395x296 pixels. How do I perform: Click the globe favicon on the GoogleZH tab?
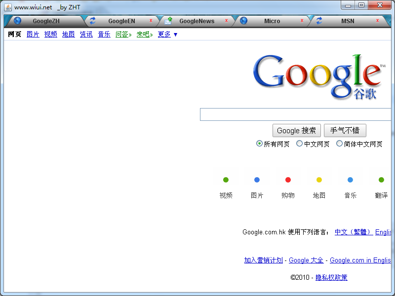coord(17,21)
